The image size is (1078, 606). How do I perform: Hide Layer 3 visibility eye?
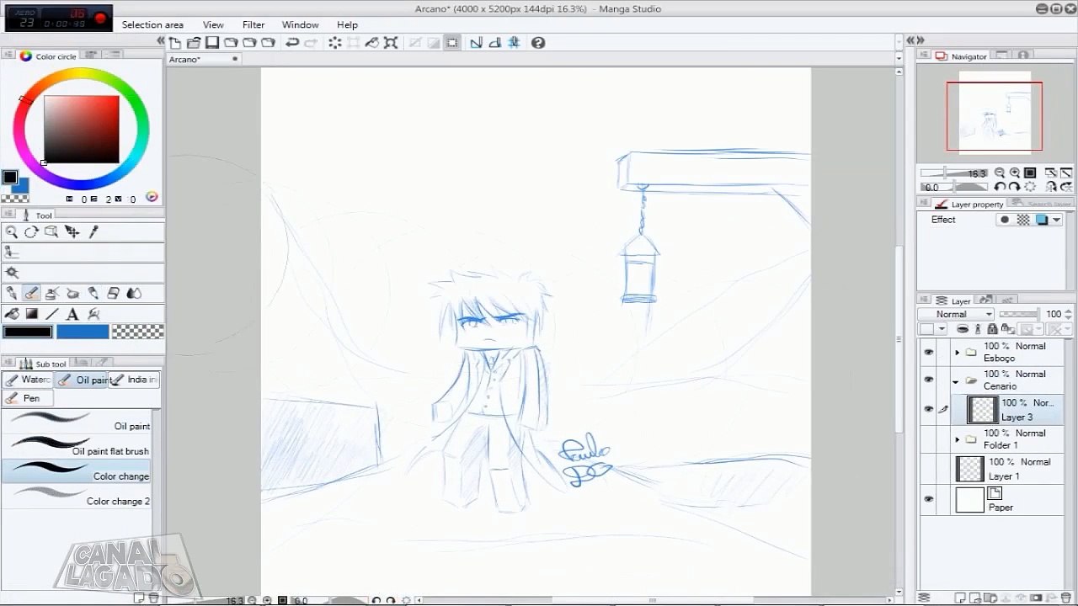pyautogui.click(x=928, y=410)
